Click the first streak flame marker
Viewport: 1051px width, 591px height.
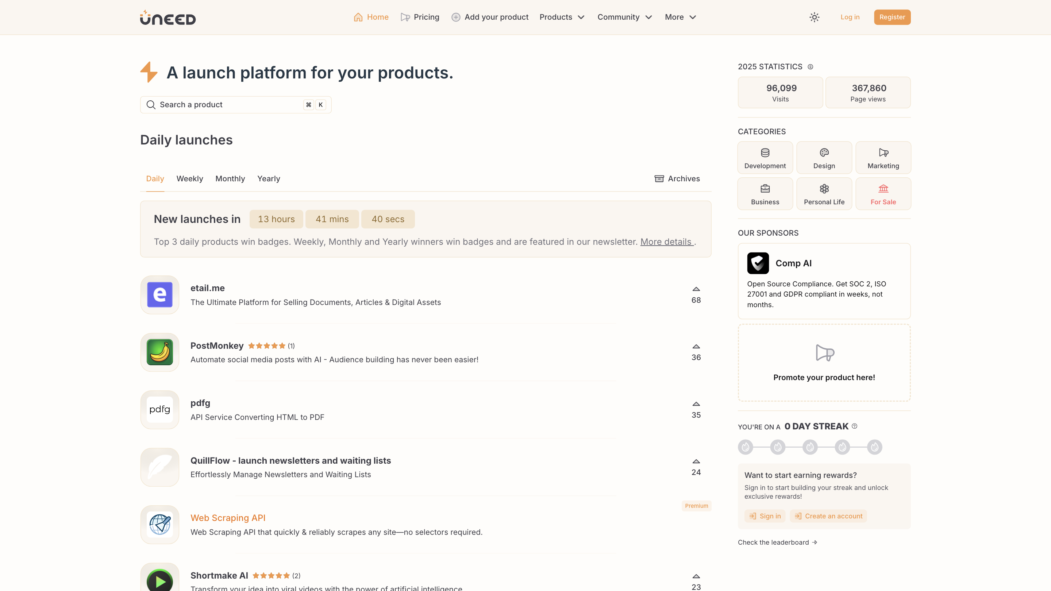[746, 447]
